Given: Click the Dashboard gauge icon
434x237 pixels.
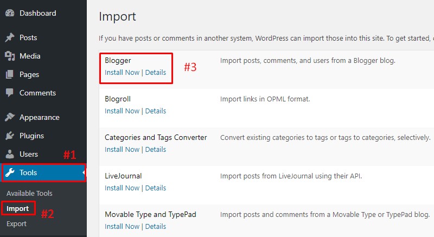Looking at the screenshot, I should [10, 13].
